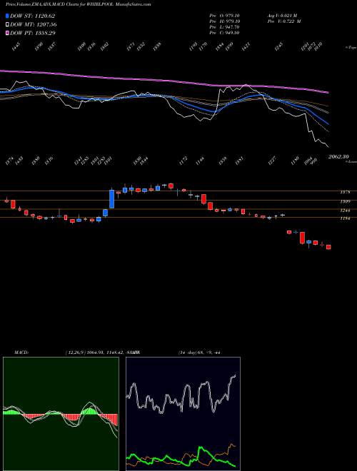Image resolution: width=357 pixels, height=471 pixels.
Task: Click the chart title mentioning WHIRLPOOL MunafaSutra.com
Action: coord(78,4)
